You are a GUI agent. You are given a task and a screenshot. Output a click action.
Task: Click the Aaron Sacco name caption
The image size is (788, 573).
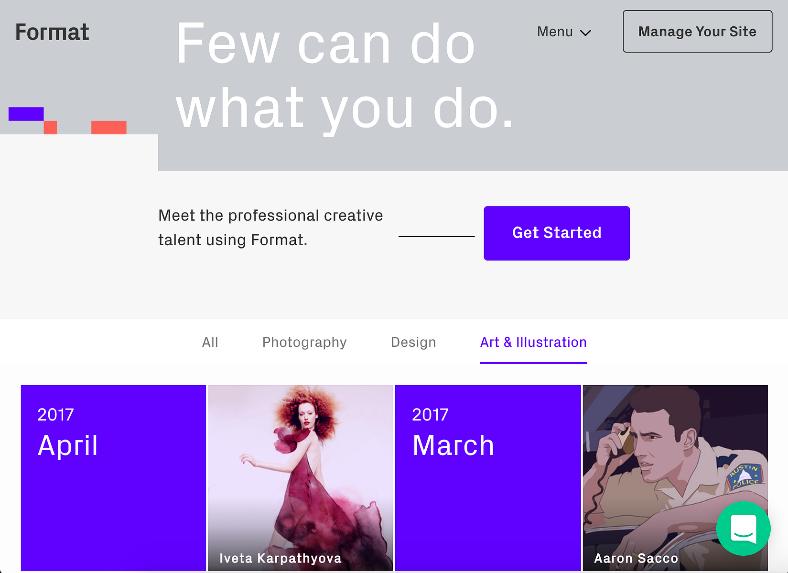636,558
